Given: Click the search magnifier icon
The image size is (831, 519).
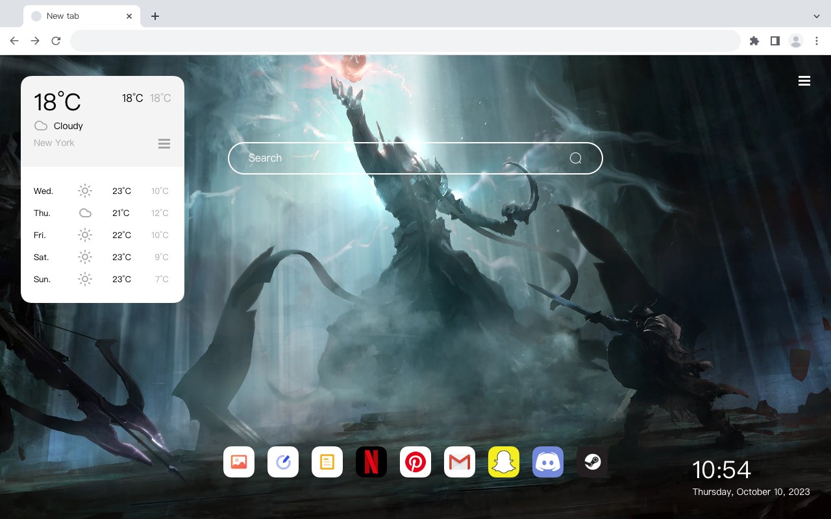Looking at the screenshot, I should click(575, 158).
